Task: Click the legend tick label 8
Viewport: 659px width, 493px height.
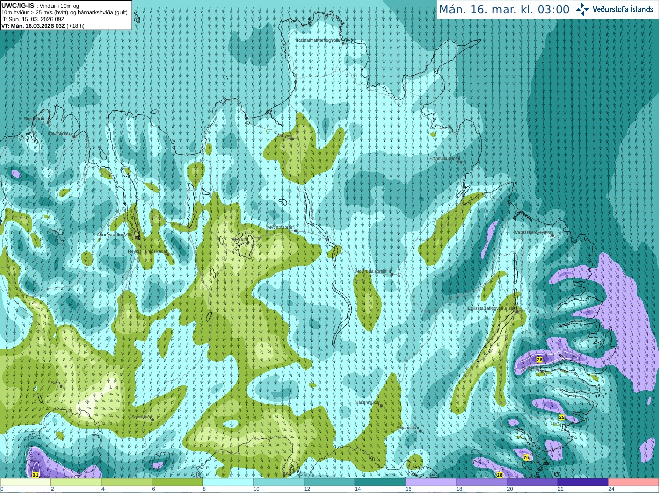Action: click(204, 489)
